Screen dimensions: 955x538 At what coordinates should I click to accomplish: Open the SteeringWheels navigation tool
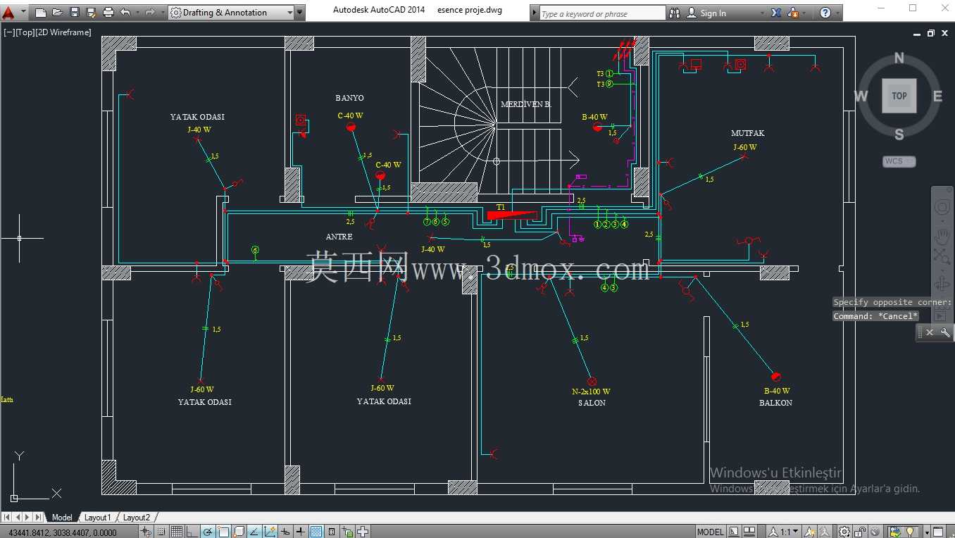click(x=942, y=207)
